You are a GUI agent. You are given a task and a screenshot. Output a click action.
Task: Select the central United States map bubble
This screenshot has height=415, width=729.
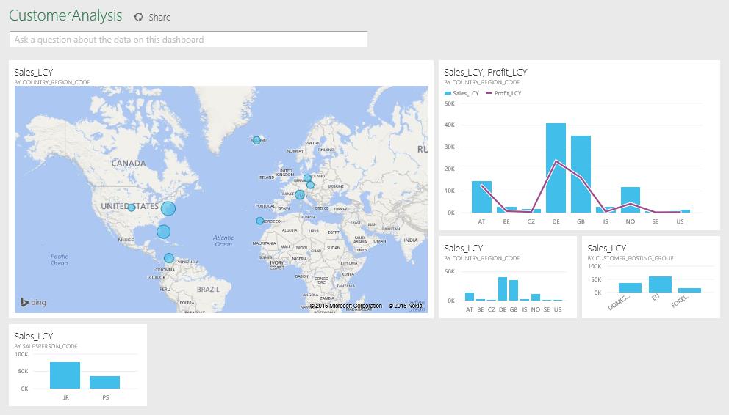pos(132,207)
